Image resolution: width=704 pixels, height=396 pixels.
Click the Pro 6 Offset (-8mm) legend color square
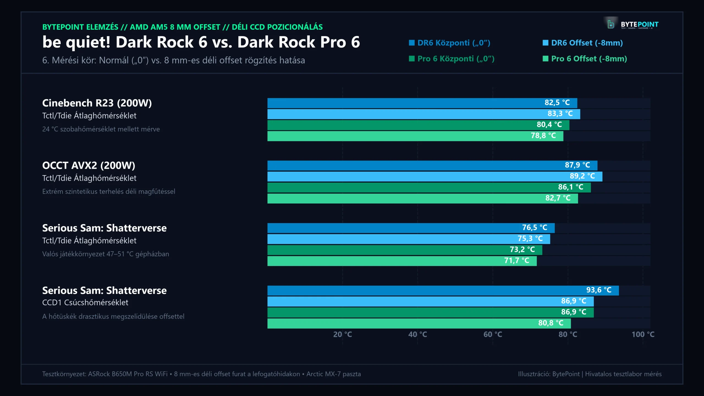click(545, 59)
